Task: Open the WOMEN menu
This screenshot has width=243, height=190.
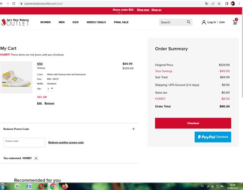Action: pyautogui.click(x=46, y=22)
